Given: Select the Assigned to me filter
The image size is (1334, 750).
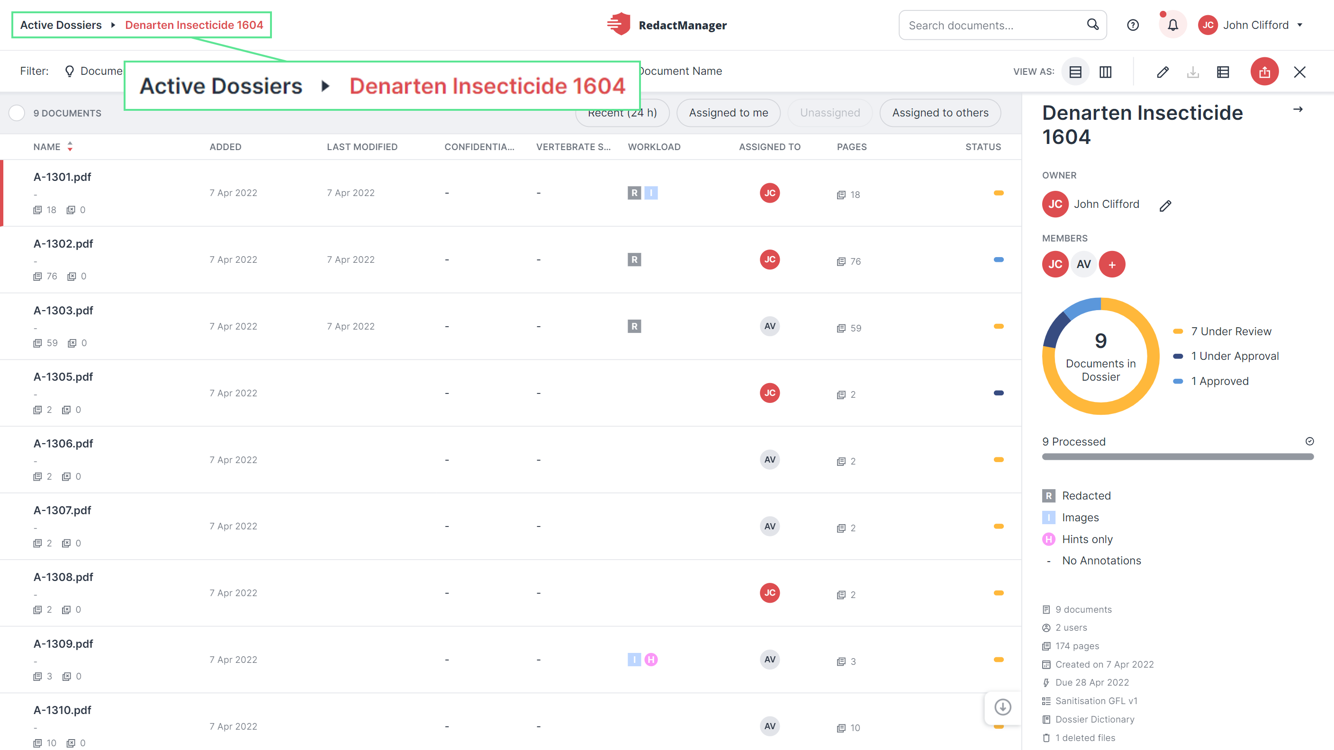Looking at the screenshot, I should 728,113.
